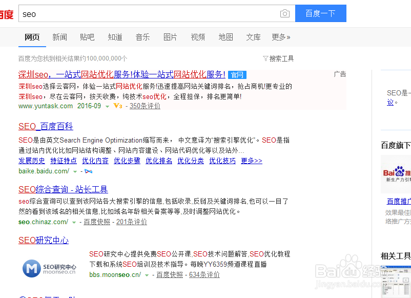The image size is (411, 298).
Task: Open the 优化内容 sublink
Action: pos(95,161)
